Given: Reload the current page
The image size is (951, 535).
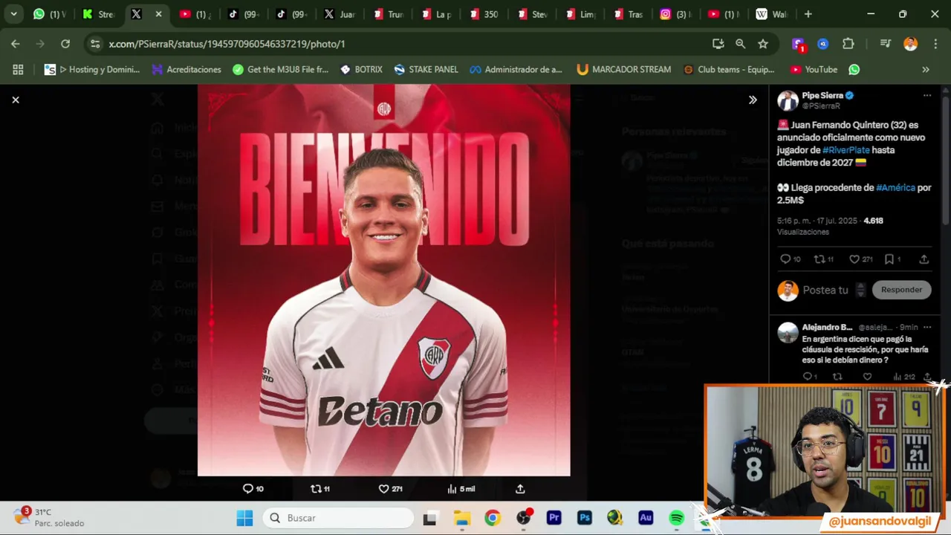Looking at the screenshot, I should [65, 44].
